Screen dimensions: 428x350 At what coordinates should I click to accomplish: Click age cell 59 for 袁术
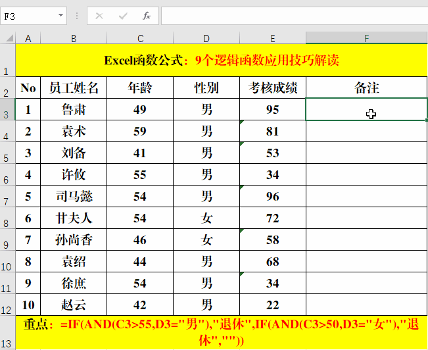click(140, 131)
